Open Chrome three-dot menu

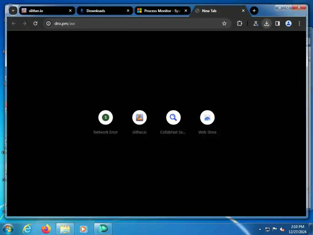tap(299, 23)
